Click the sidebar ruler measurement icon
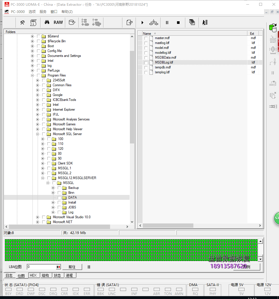This screenshot has width=279, height=299. [x=273, y=50]
